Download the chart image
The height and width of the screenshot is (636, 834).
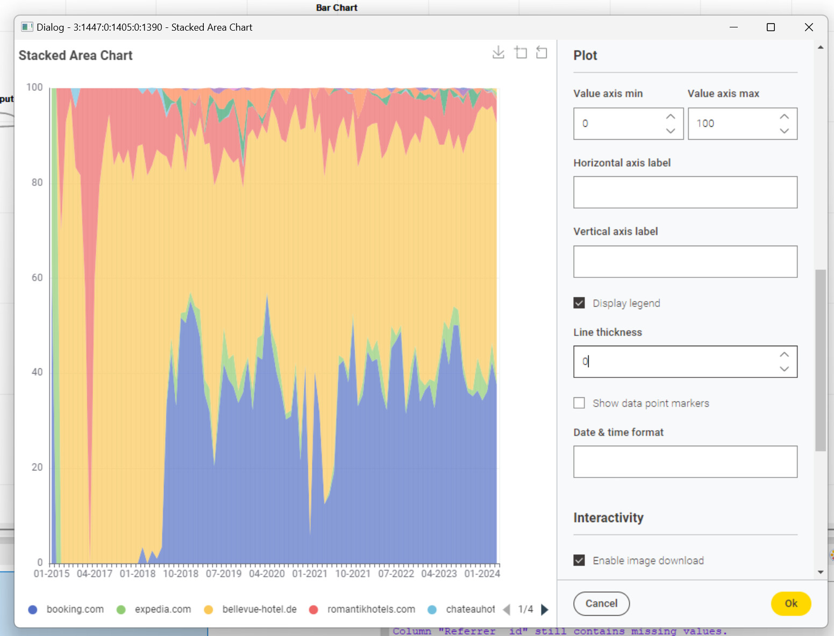(x=498, y=52)
